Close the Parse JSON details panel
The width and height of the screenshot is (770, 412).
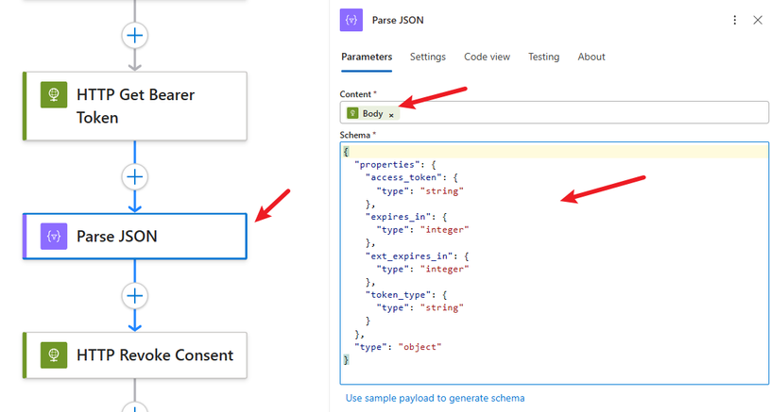click(x=757, y=20)
